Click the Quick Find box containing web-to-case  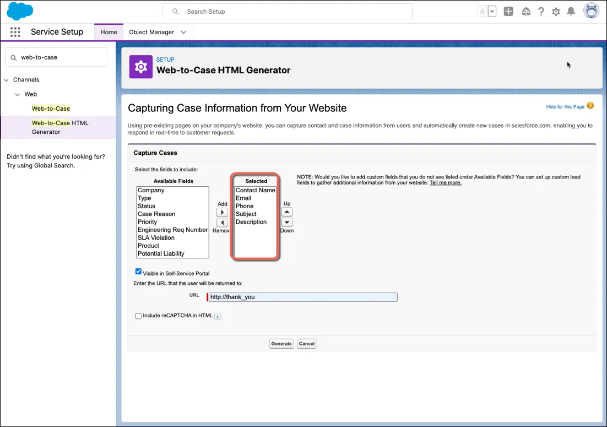pyautogui.click(x=57, y=57)
